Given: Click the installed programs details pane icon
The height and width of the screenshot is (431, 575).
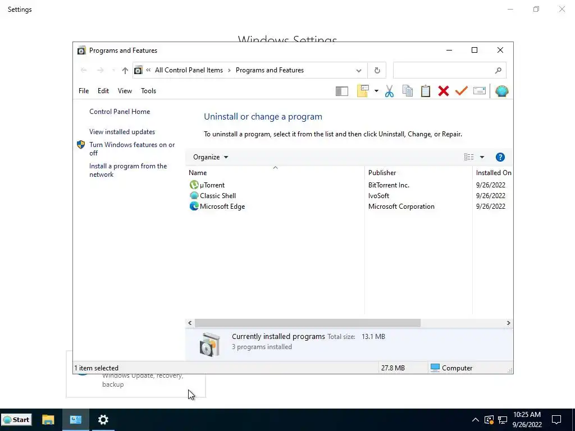Looking at the screenshot, I should 210,345.
